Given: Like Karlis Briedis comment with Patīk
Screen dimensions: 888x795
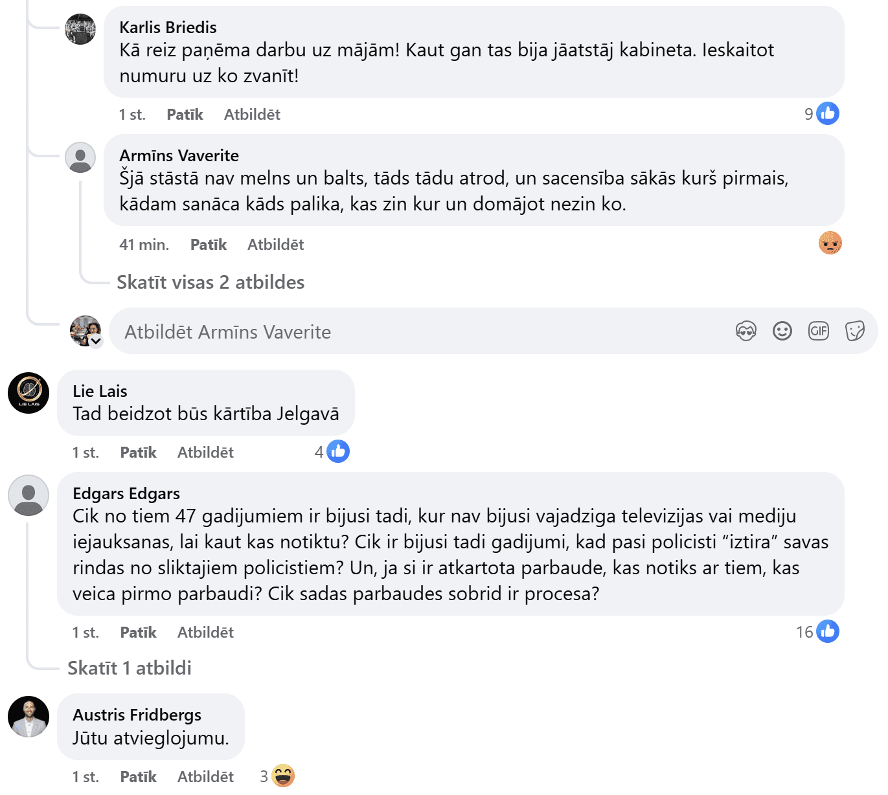Looking at the screenshot, I should click(185, 115).
